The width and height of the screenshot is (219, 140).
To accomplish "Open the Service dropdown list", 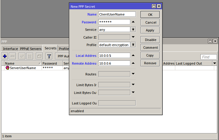I will click(133, 30).
